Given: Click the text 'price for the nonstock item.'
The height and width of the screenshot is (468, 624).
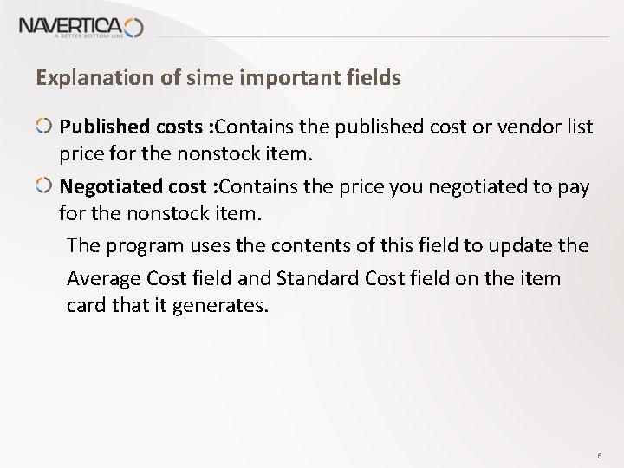Looking at the screenshot, I should point(185,153).
